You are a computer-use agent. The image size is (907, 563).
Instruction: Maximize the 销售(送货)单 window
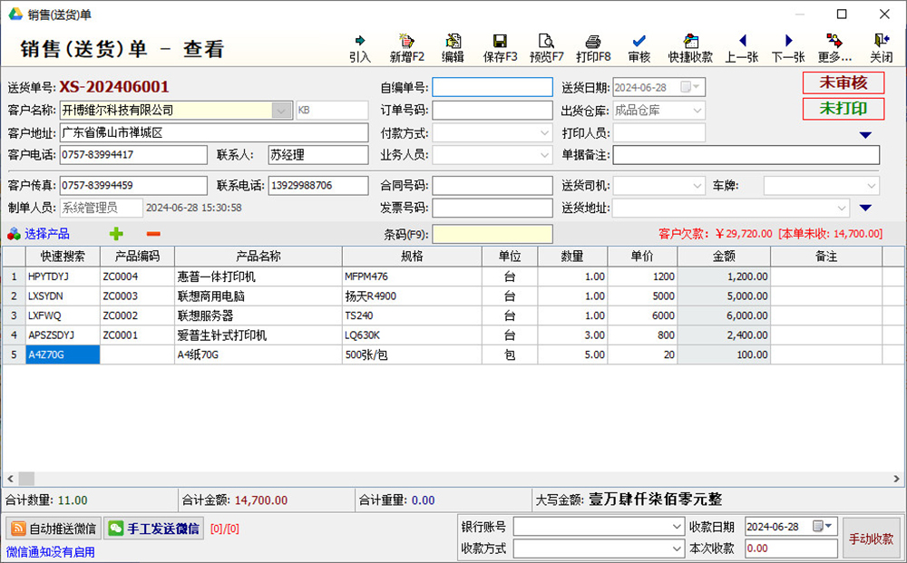click(842, 14)
